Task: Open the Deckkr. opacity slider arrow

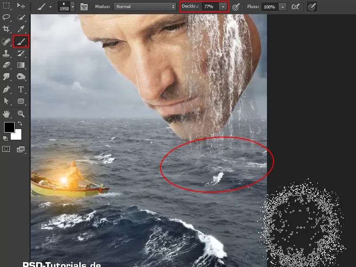Action: click(223, 7)
